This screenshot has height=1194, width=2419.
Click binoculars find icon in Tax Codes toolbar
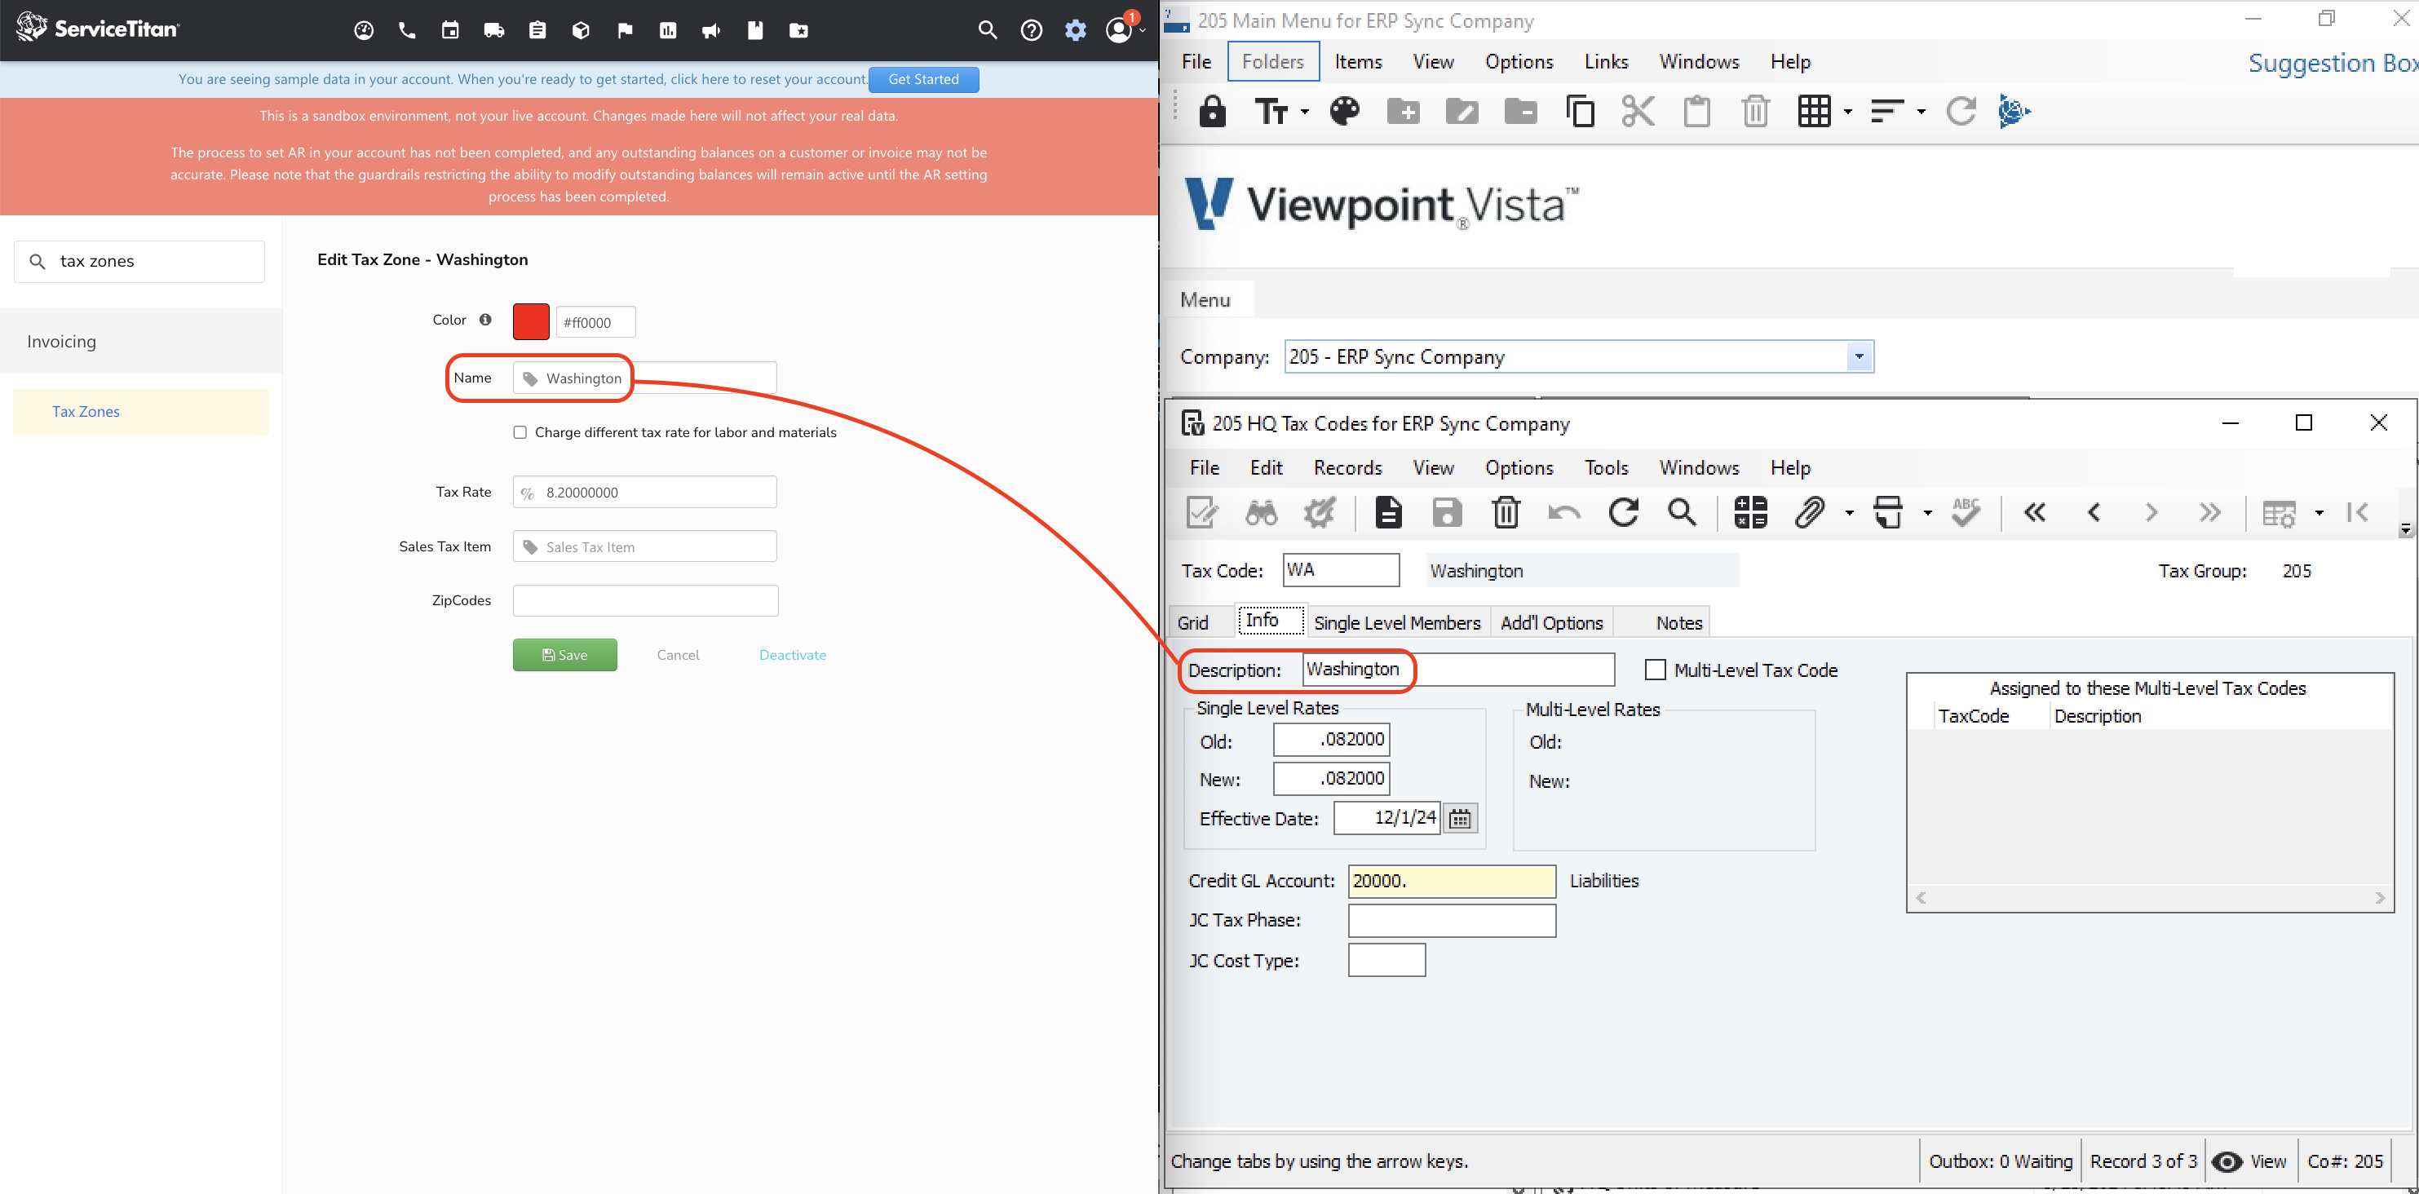click(1260, 513)
